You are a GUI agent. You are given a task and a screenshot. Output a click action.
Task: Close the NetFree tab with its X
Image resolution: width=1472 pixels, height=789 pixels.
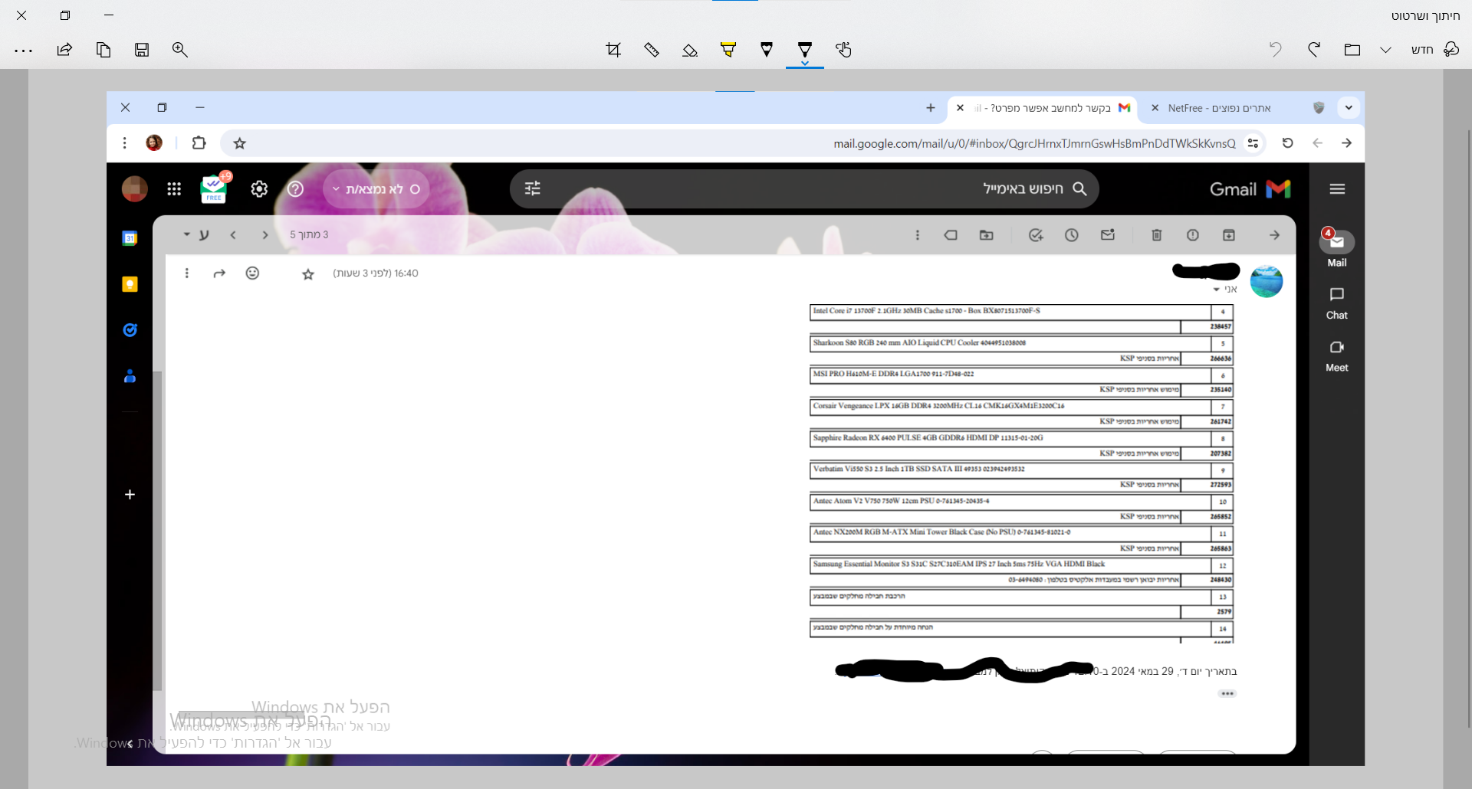tap(1155, 108)
